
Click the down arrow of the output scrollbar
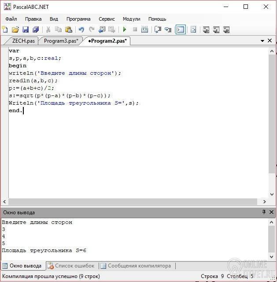tap(272, 256)
